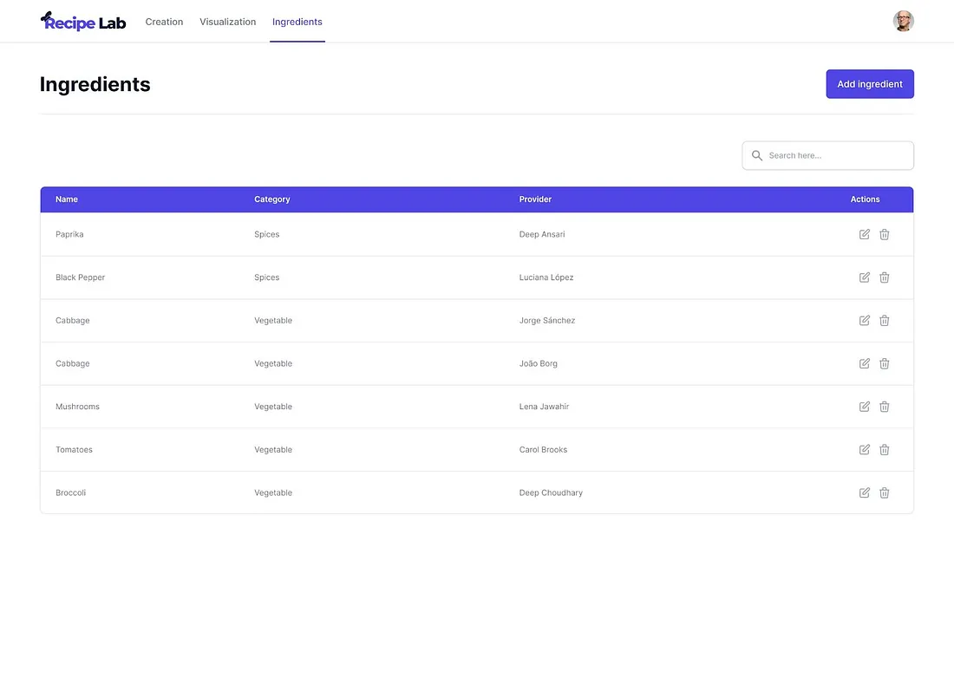This screenshot has width=954, height=678.
Task: Edit the Cabbage from João Borg
Action: [864, 363]
